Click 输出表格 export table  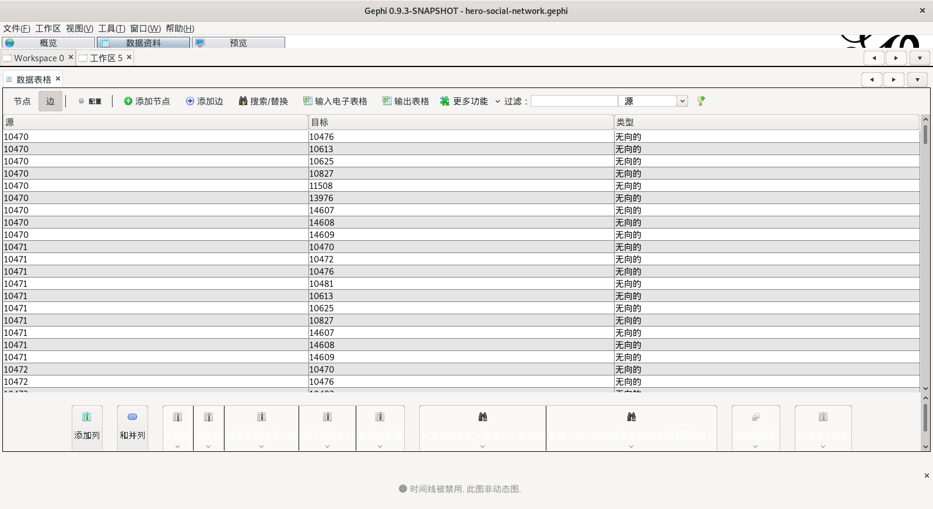coord(405,101)
